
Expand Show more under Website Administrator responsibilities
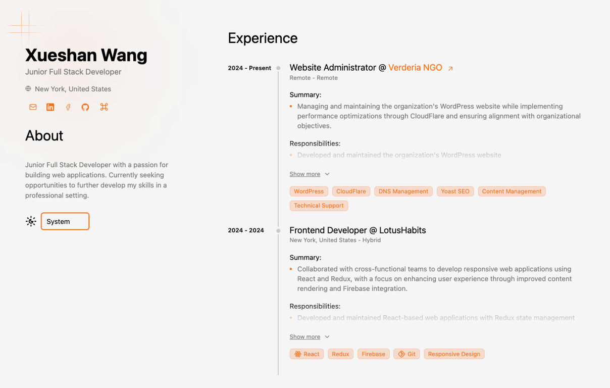305,174
